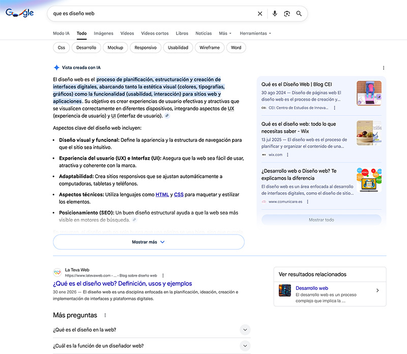Image resolution: width=407 pixels, height=354 pixels.
Task: Click the Google logo
Action: click(x=19, y=13)
